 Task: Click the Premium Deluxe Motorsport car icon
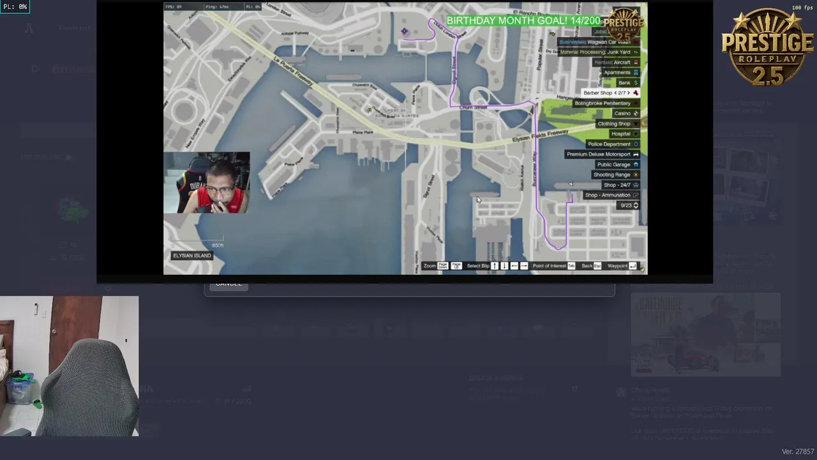click(636, 154)
